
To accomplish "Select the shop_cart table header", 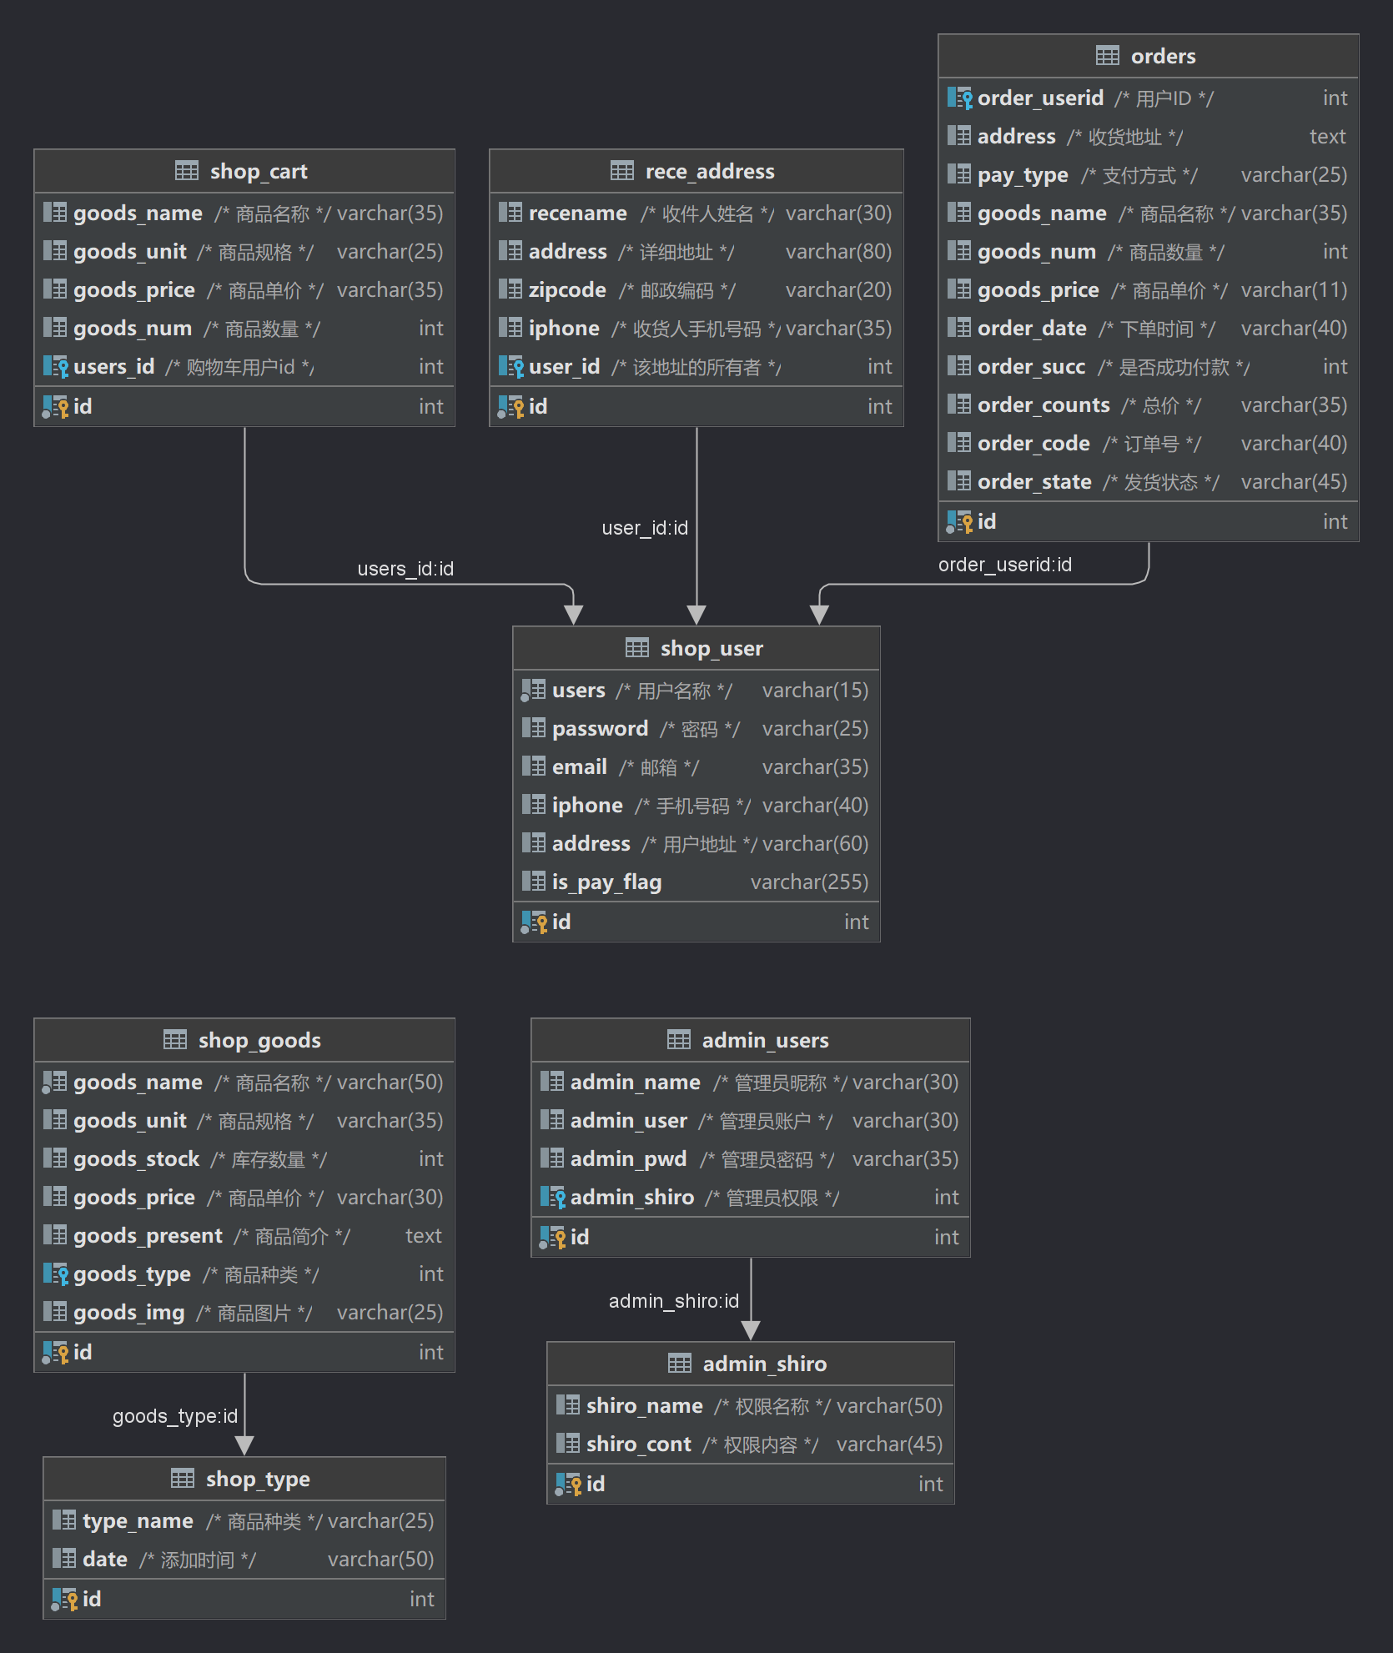I will coord(244,171).
